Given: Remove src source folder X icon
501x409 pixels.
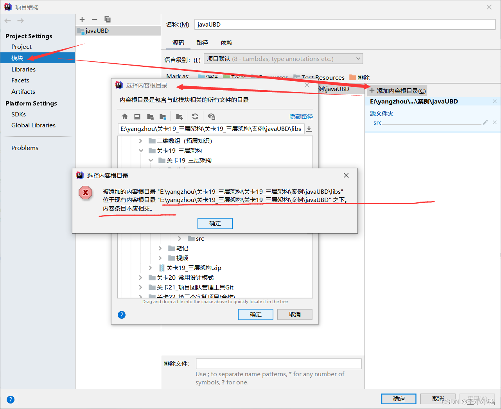Looking at the screenshot, I should click(495, 122).
